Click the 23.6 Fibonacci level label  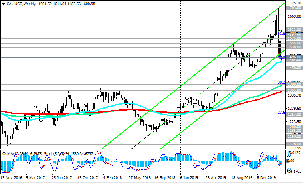(x=281, y=113)
